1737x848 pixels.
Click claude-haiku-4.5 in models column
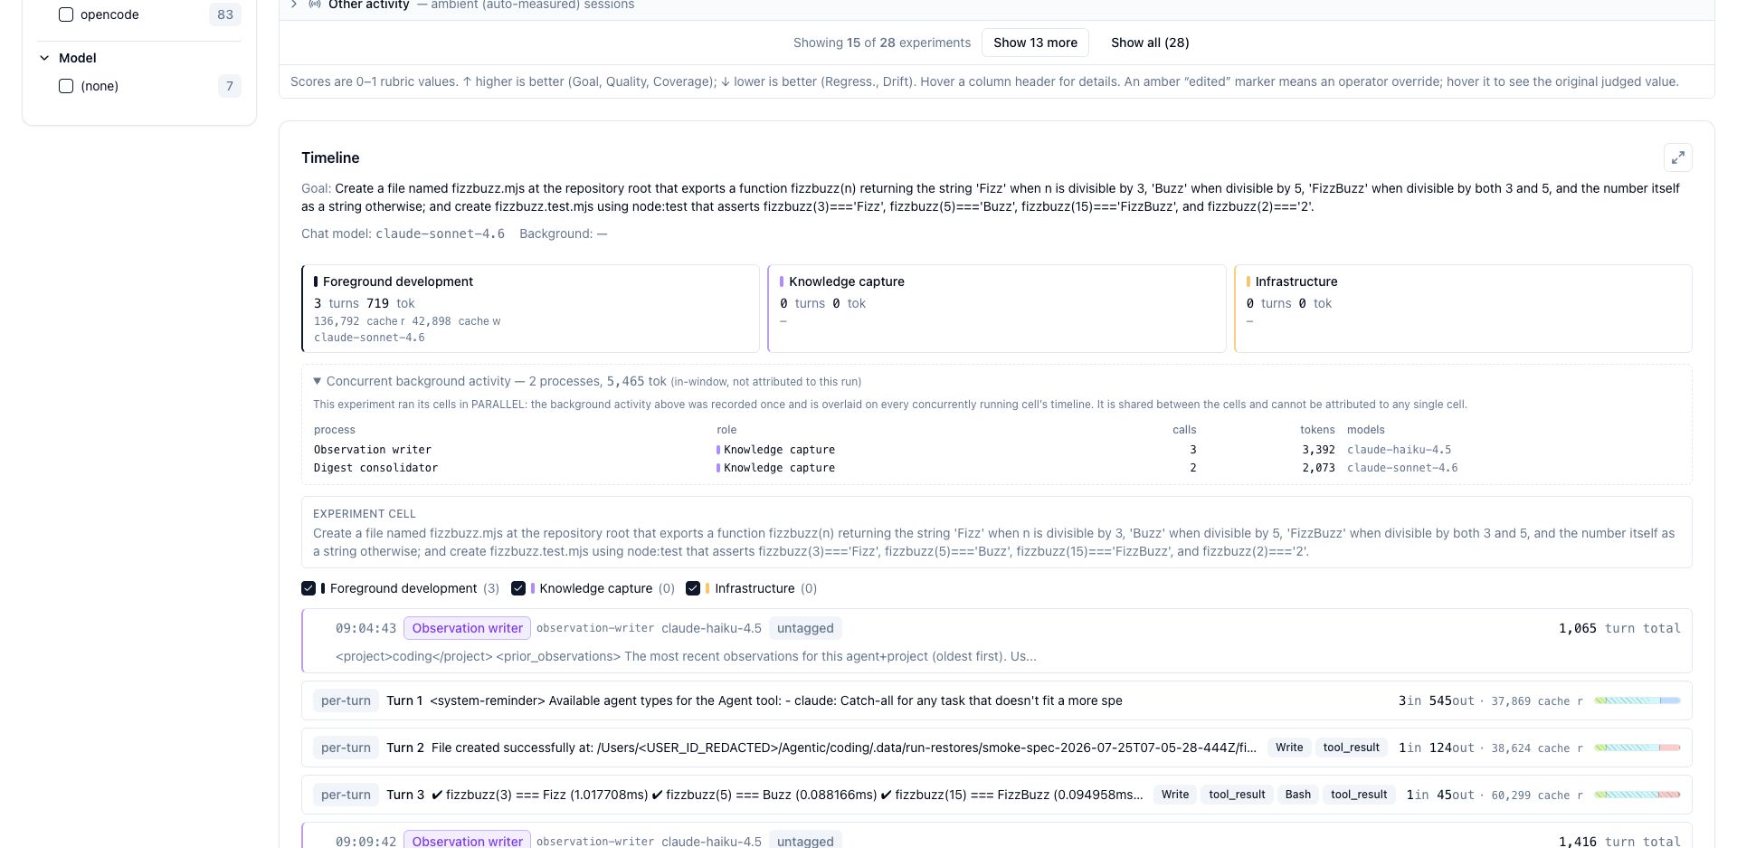coord(1399,450)
